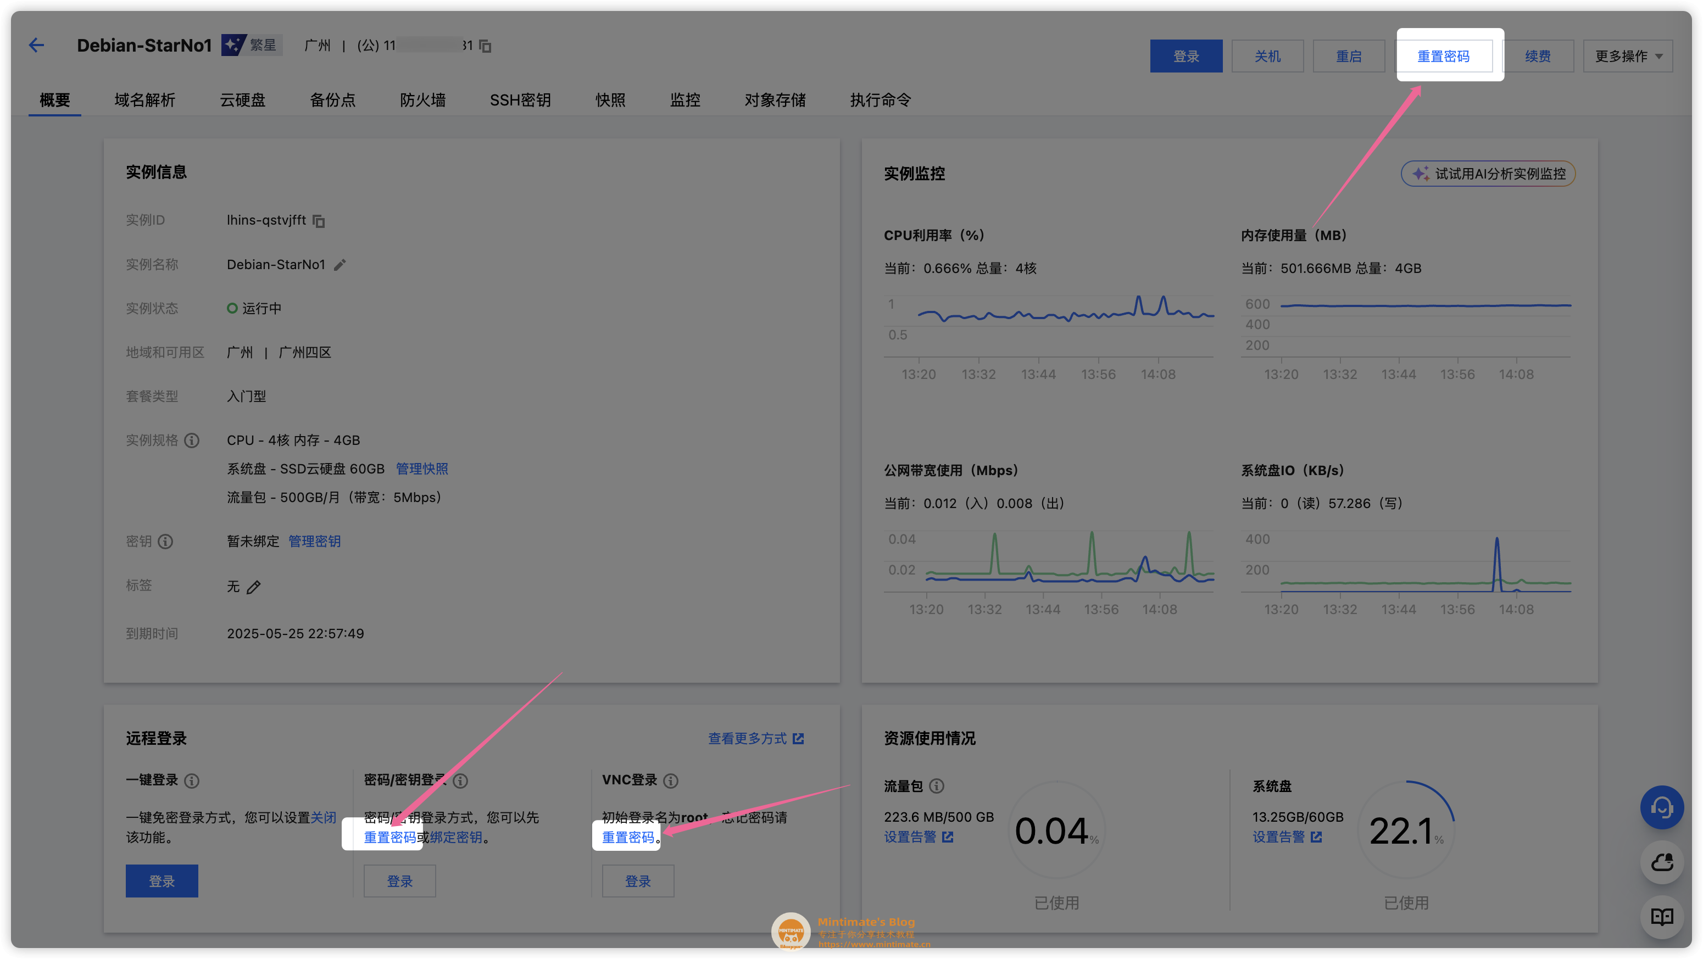Copy the public IP address
The image size is (1703, 959).
(x=485, y=46)
